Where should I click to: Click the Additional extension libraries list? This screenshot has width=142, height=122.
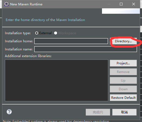click(57, 80)
